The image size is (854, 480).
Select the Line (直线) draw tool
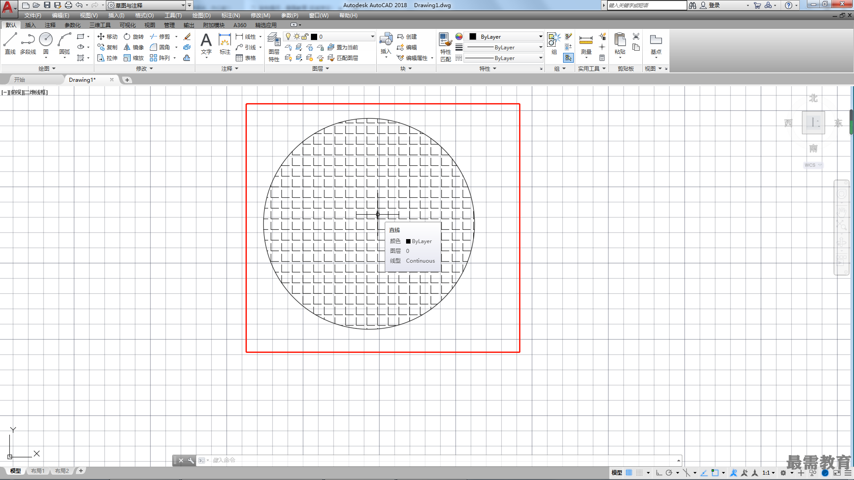point(10,44)
